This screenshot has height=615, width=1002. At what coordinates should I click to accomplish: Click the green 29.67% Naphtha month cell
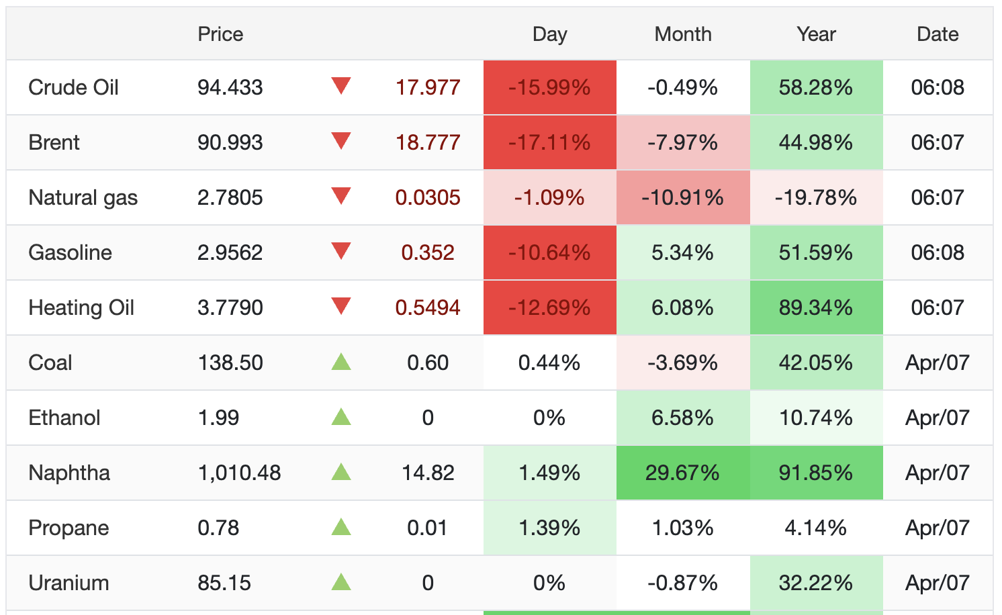pos(682,473)
